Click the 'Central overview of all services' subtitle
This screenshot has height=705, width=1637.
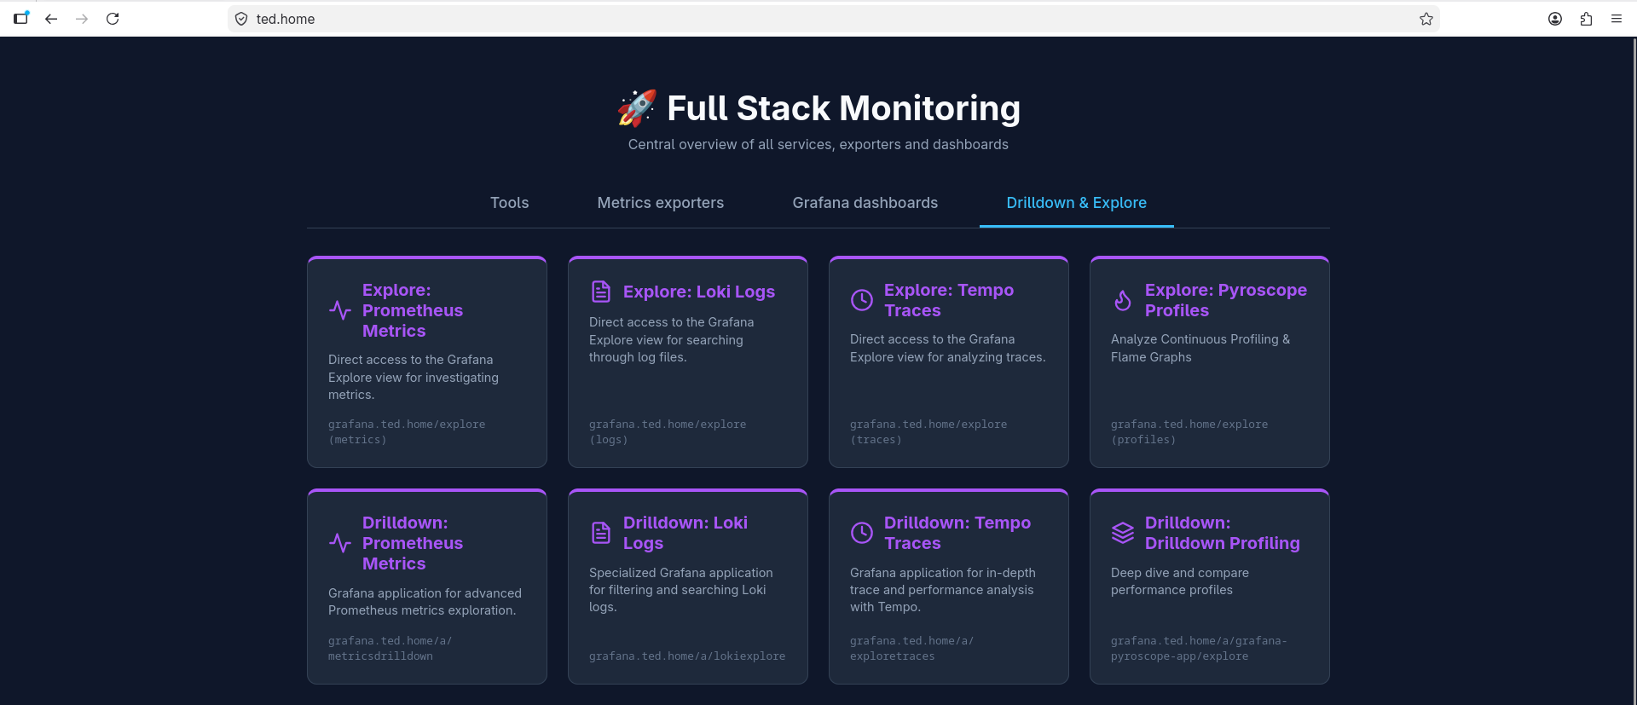click(x=818, y=145)
